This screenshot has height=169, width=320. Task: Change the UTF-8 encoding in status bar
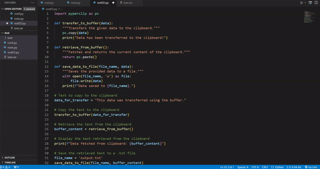255,167
